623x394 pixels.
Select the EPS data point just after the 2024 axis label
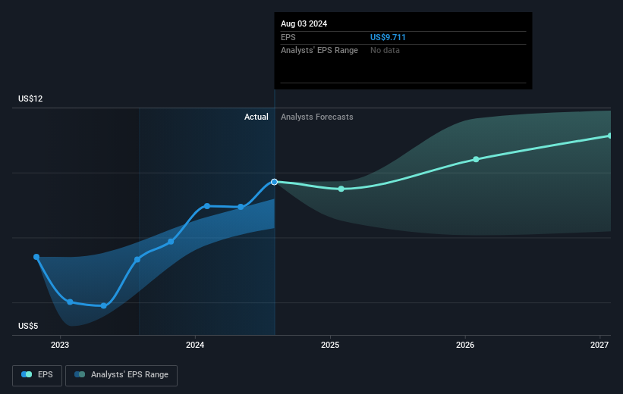[207, 206]
